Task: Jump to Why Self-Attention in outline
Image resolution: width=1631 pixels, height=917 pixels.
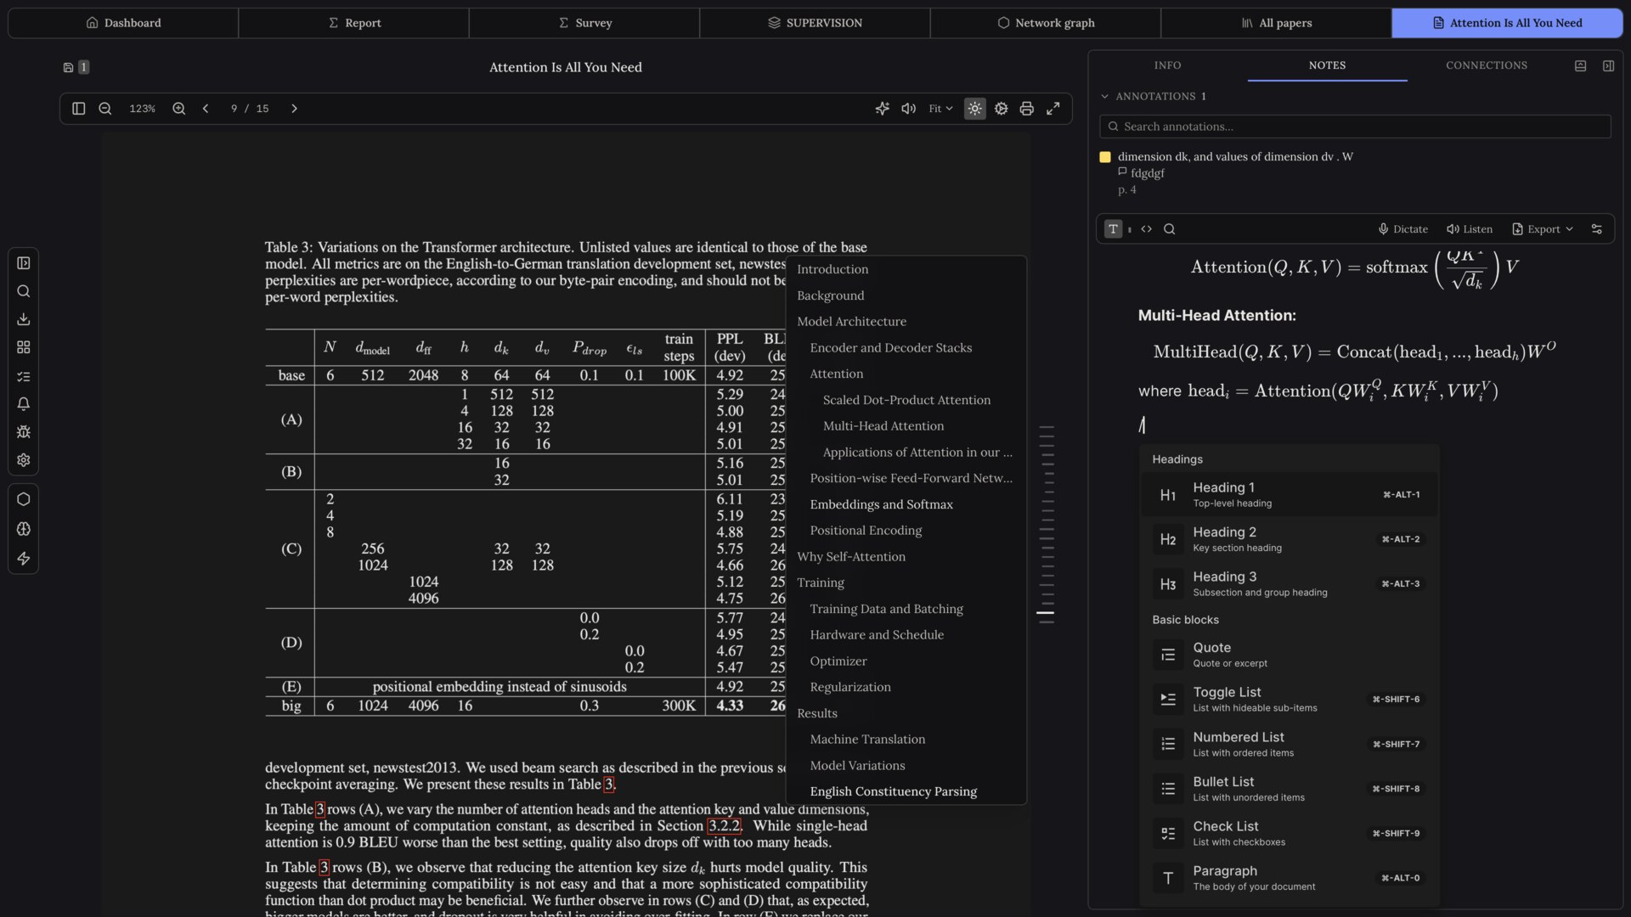Action: (851, 557)
